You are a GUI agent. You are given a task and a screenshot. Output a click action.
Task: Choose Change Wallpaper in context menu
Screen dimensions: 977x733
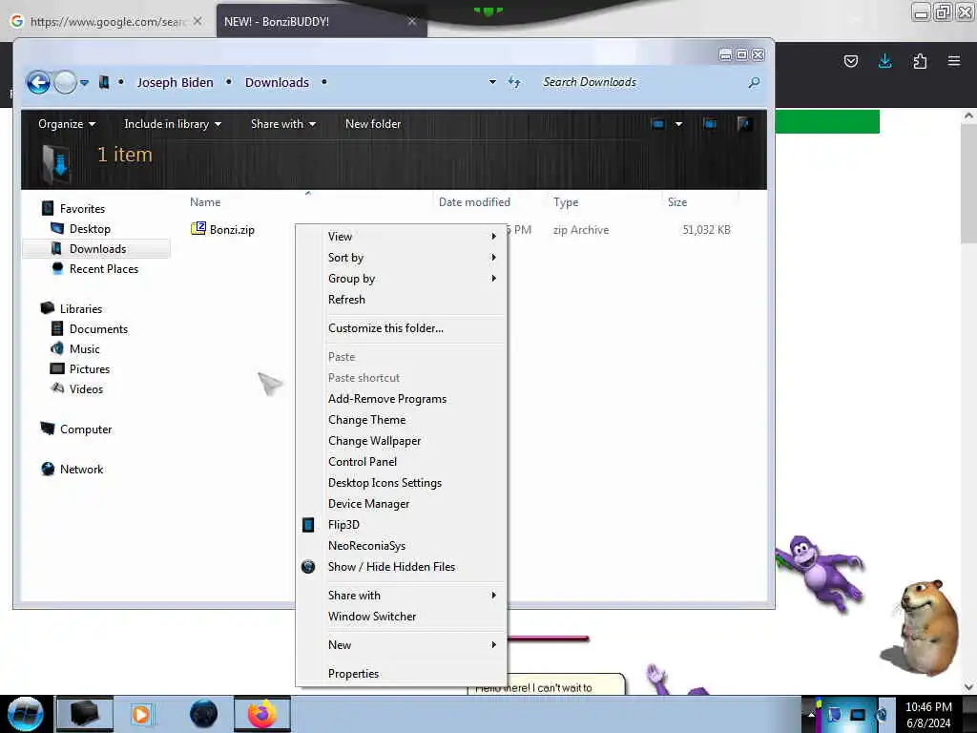coord(402,441)
